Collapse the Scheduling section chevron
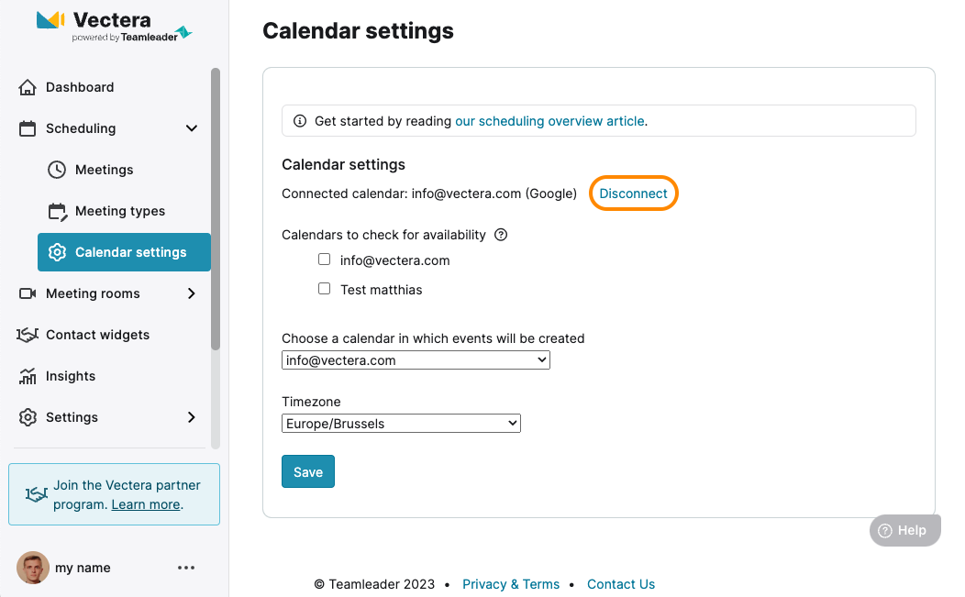 coord(192,128)
